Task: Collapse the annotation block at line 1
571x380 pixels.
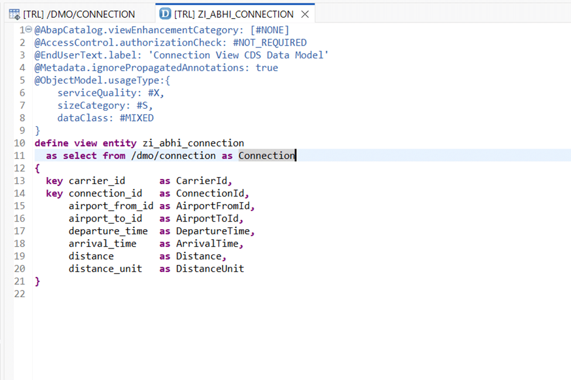Action: [x=29, y=30]
